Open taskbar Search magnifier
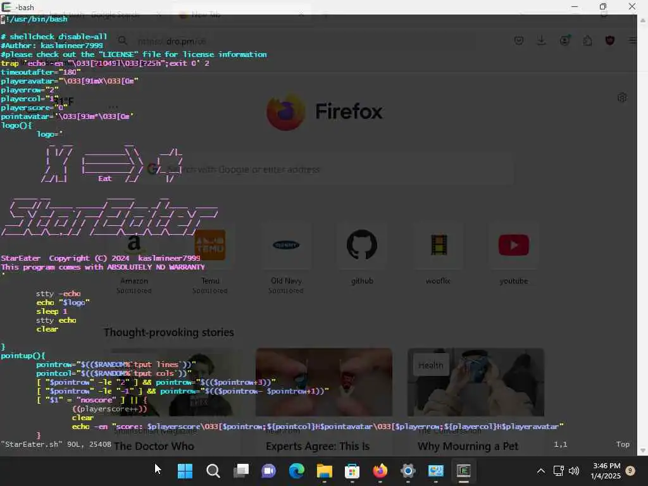The height and width of the screenshot is (486, 648). coord(213,471)
